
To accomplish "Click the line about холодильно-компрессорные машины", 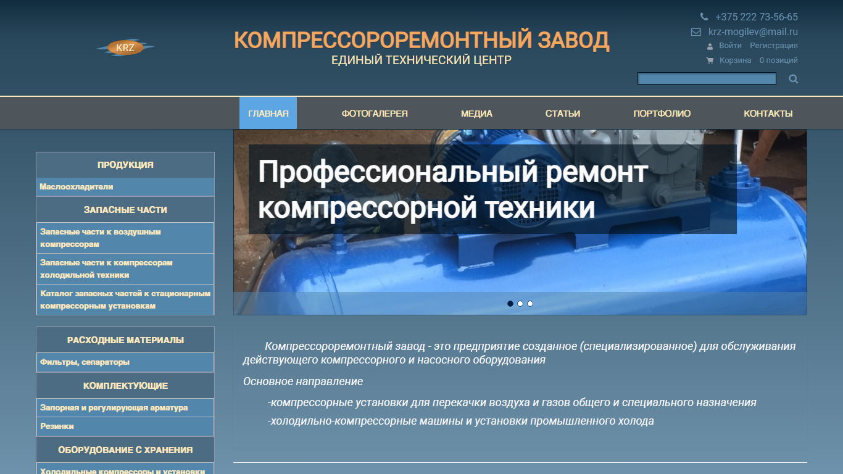I will 460,421.
